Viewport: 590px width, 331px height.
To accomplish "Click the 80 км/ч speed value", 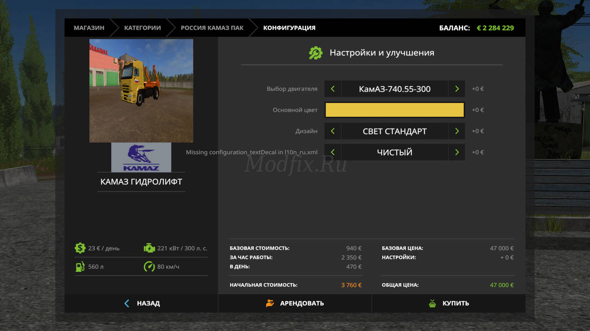I will [x=168, y=267].
